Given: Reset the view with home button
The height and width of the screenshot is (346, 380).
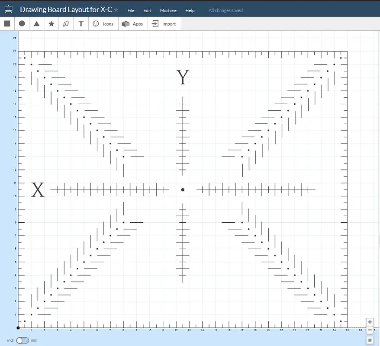Looking at the screenshot, I should 370,340.
